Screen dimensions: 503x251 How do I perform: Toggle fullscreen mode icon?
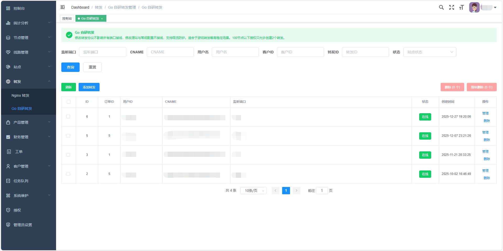click(451, 7)
